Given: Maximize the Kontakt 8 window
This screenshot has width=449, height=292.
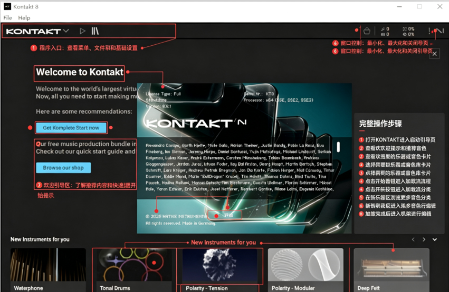Looking at the screenshot, I should [419, 6].
